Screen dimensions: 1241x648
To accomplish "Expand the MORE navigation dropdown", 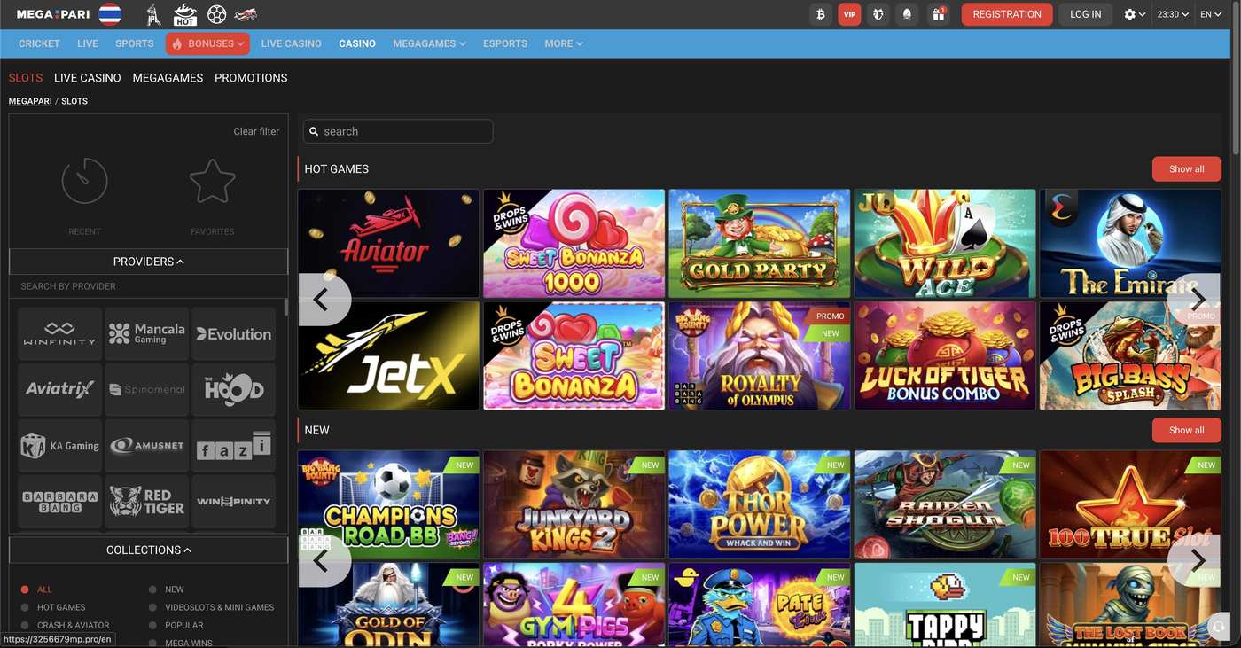I will click(x=564, y=43).
